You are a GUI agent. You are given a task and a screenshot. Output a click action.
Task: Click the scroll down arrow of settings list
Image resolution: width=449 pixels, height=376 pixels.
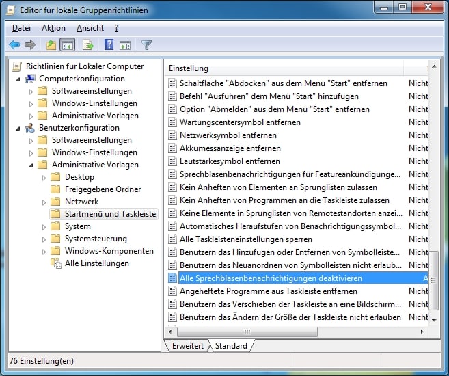click(434, 320)
